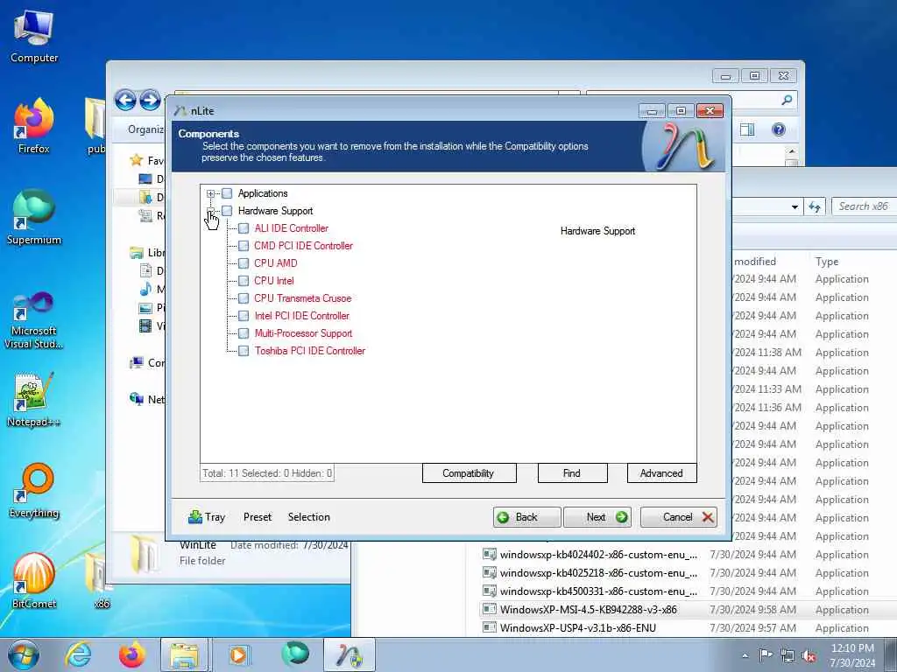Screen dimensions: 897x672
Task: Click refresh button in x86 Explorer window
Action: coord(815,206)
